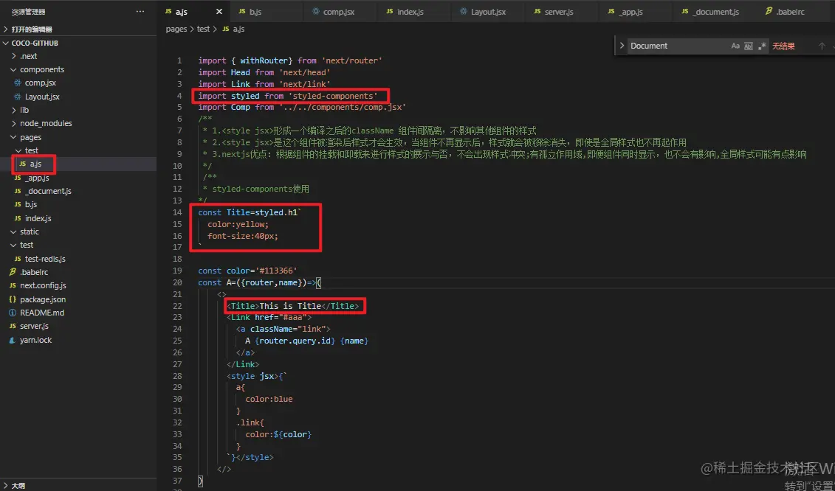Click the React icon on comp.jsx tab
835x491 pixels.
316,12
